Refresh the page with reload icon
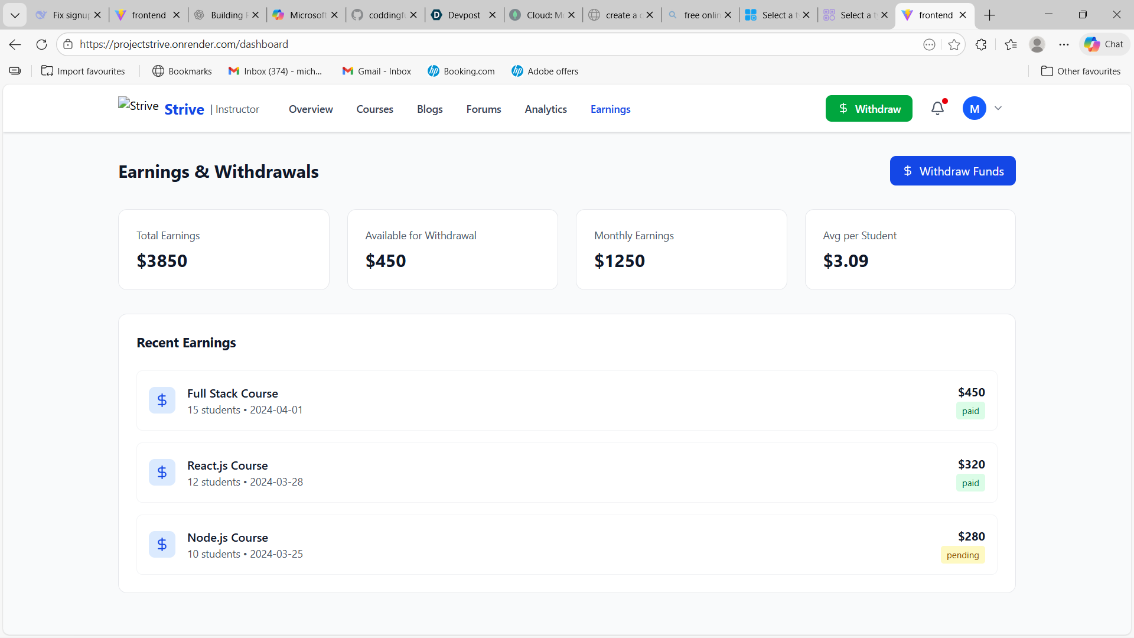Image resolution: width=1134 pixels, height=638 pixels. click(41, 44)
